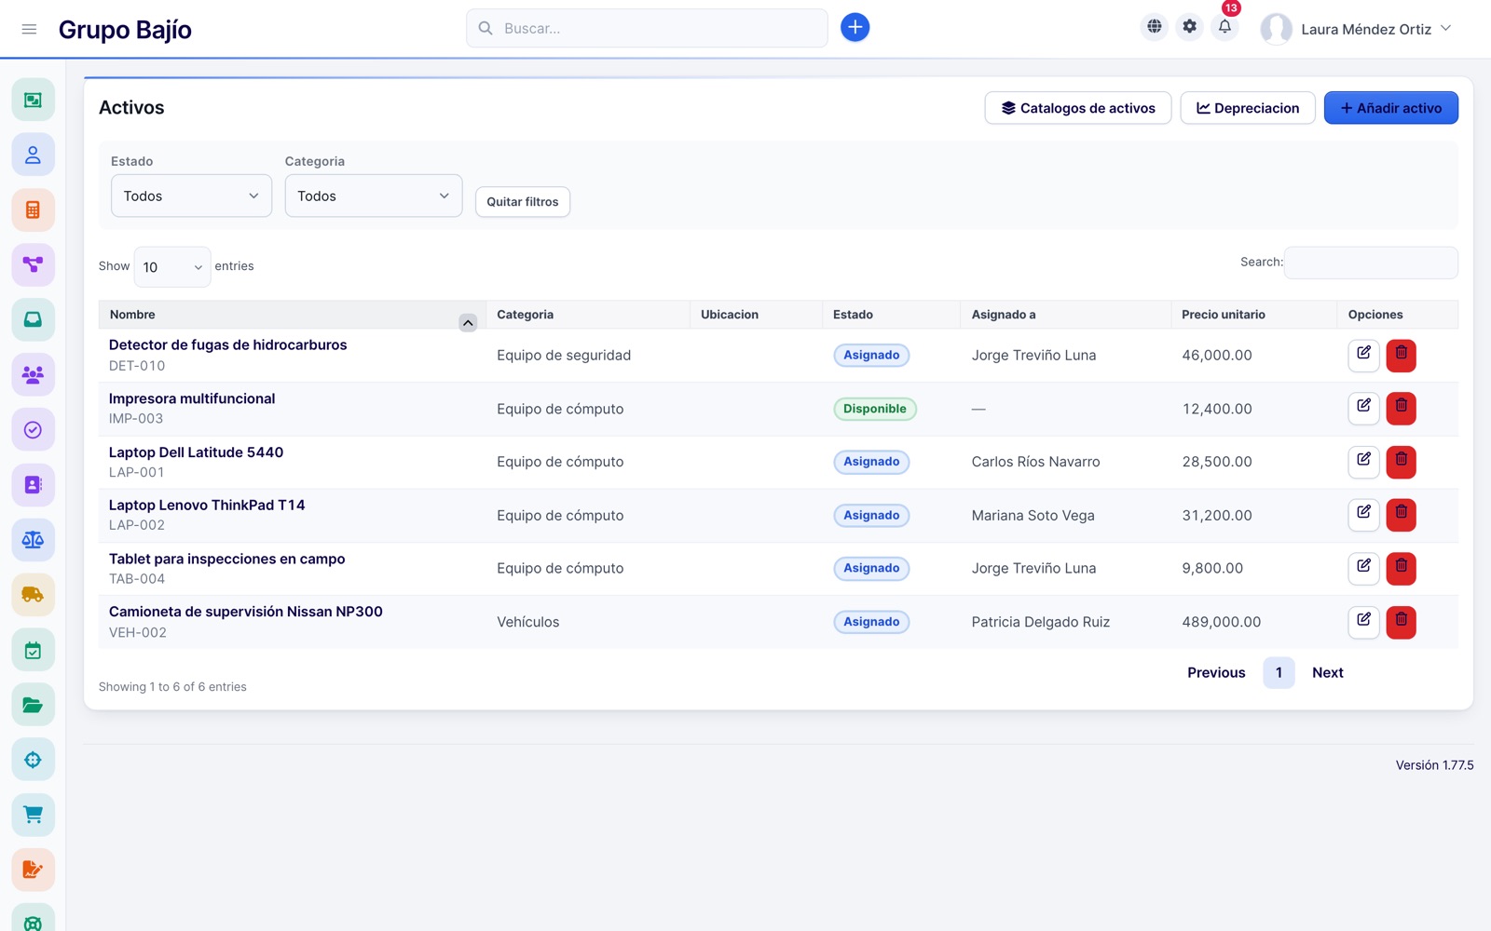
Task: Expand the Laura Méndez Ortiz user menu
Action: coord(1356,29)
